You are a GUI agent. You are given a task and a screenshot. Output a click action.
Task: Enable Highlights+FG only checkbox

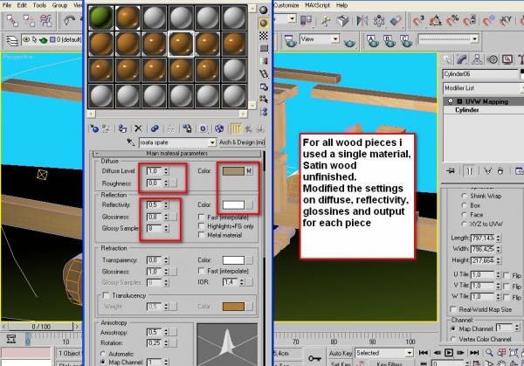(x=202, y=226)
